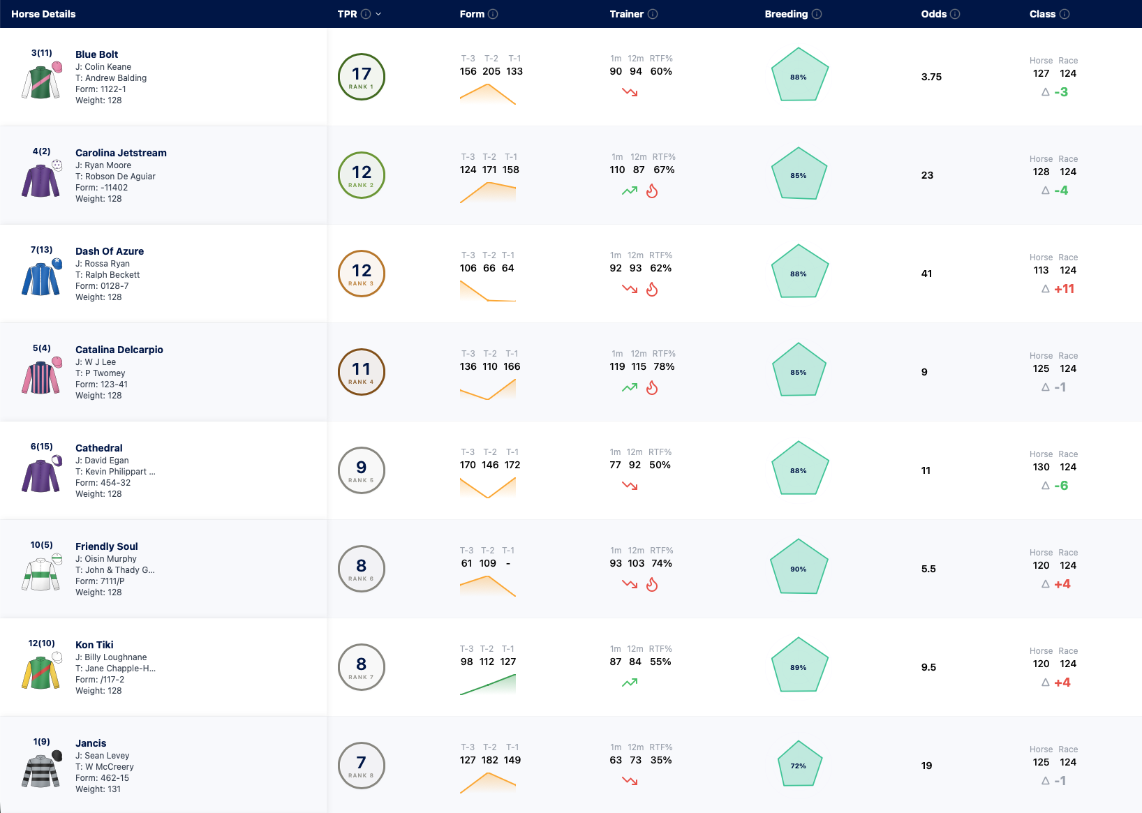Click the Class column info icon

(x=1065, y=14)
